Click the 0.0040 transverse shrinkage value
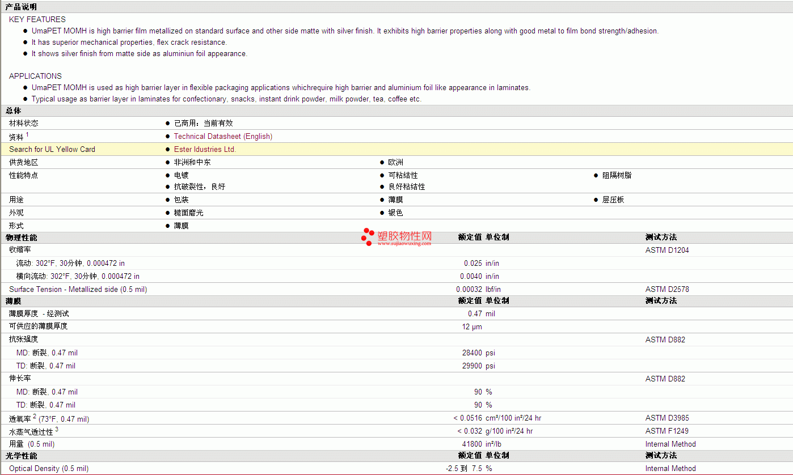Viewport: 793px width, 475px height. pyautogui.click(x=471, y=277)
